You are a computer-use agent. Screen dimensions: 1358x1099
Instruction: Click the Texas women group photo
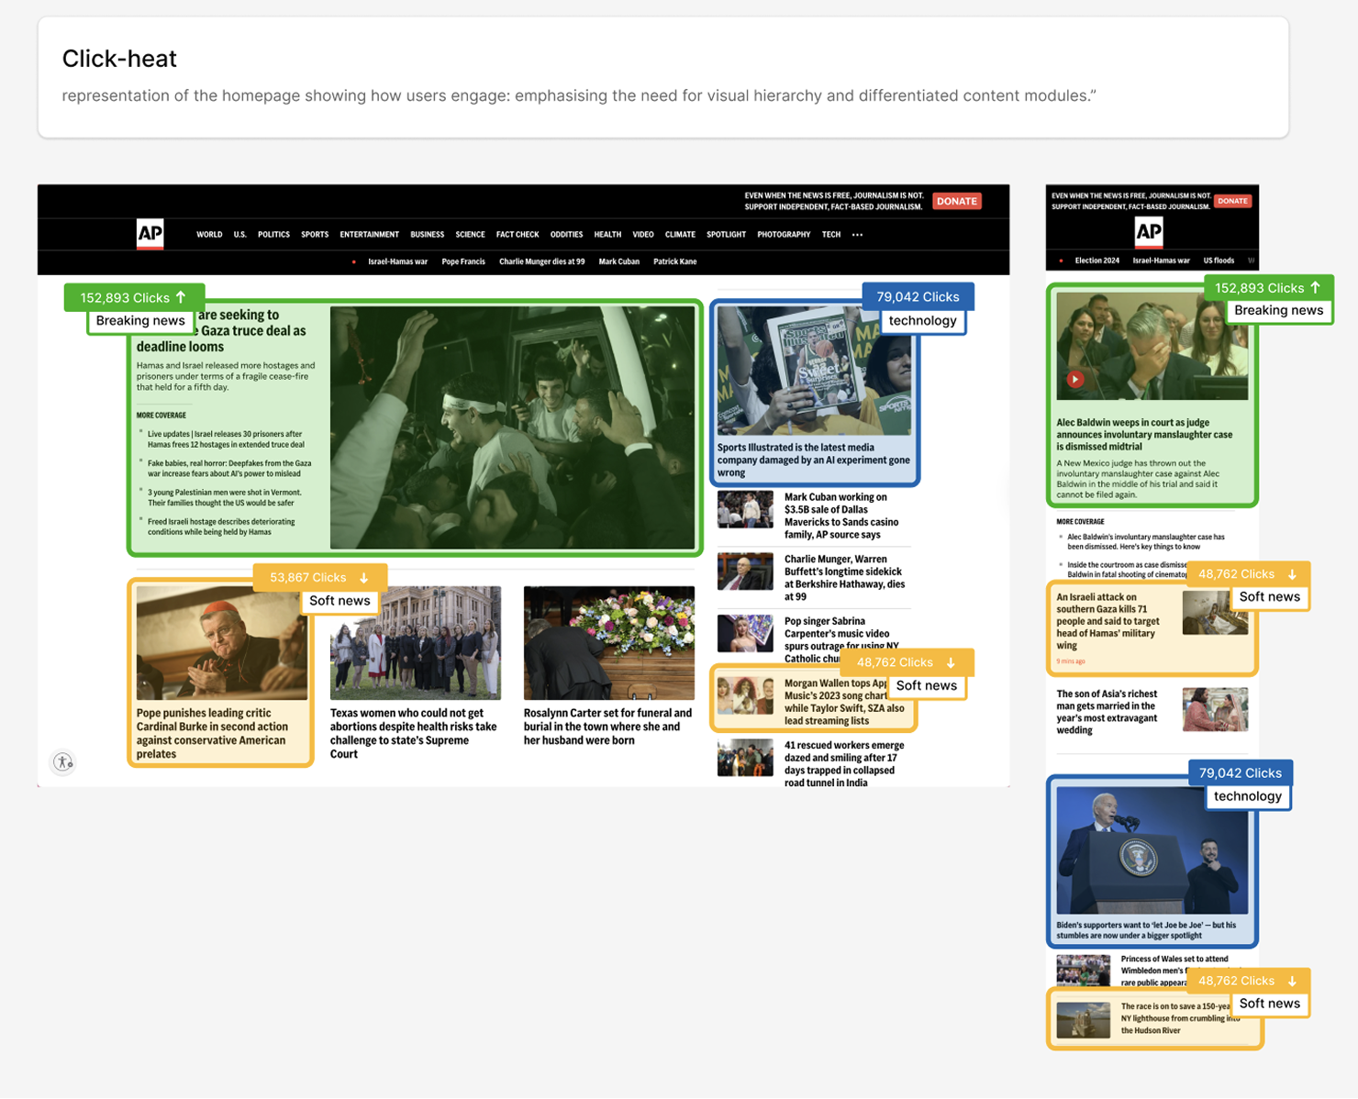pos(416,643)
